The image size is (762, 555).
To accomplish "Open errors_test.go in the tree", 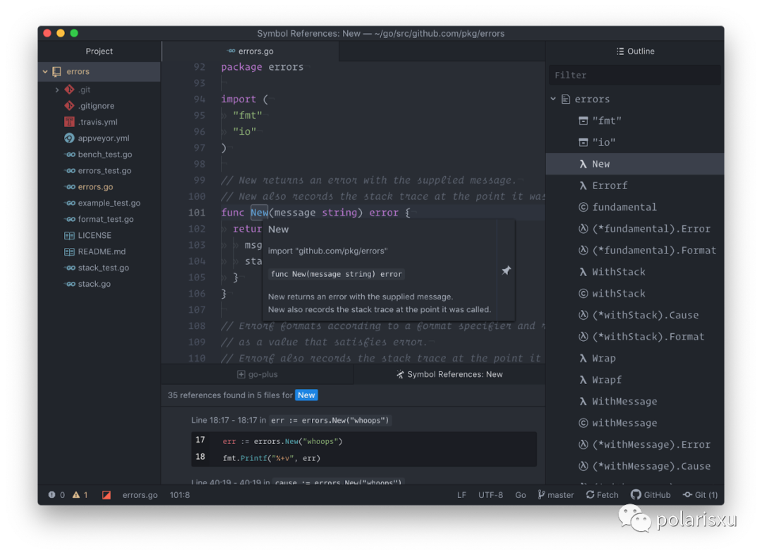I will point(104,170).
